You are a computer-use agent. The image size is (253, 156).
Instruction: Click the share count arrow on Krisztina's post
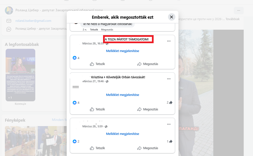tap(170, 102)
